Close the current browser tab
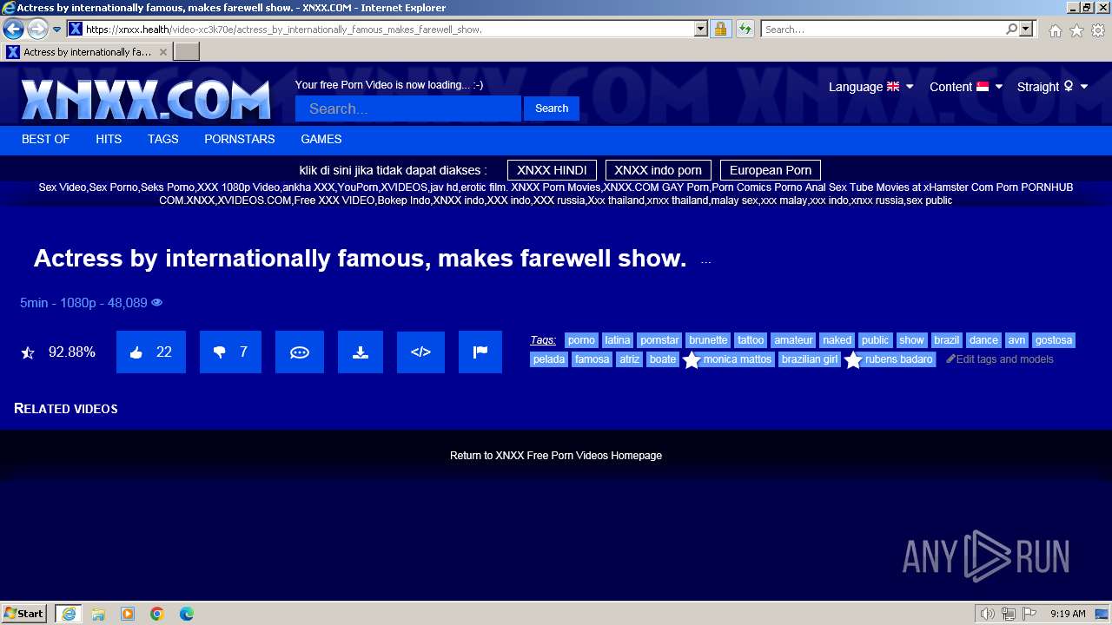 tap(162, 52)
